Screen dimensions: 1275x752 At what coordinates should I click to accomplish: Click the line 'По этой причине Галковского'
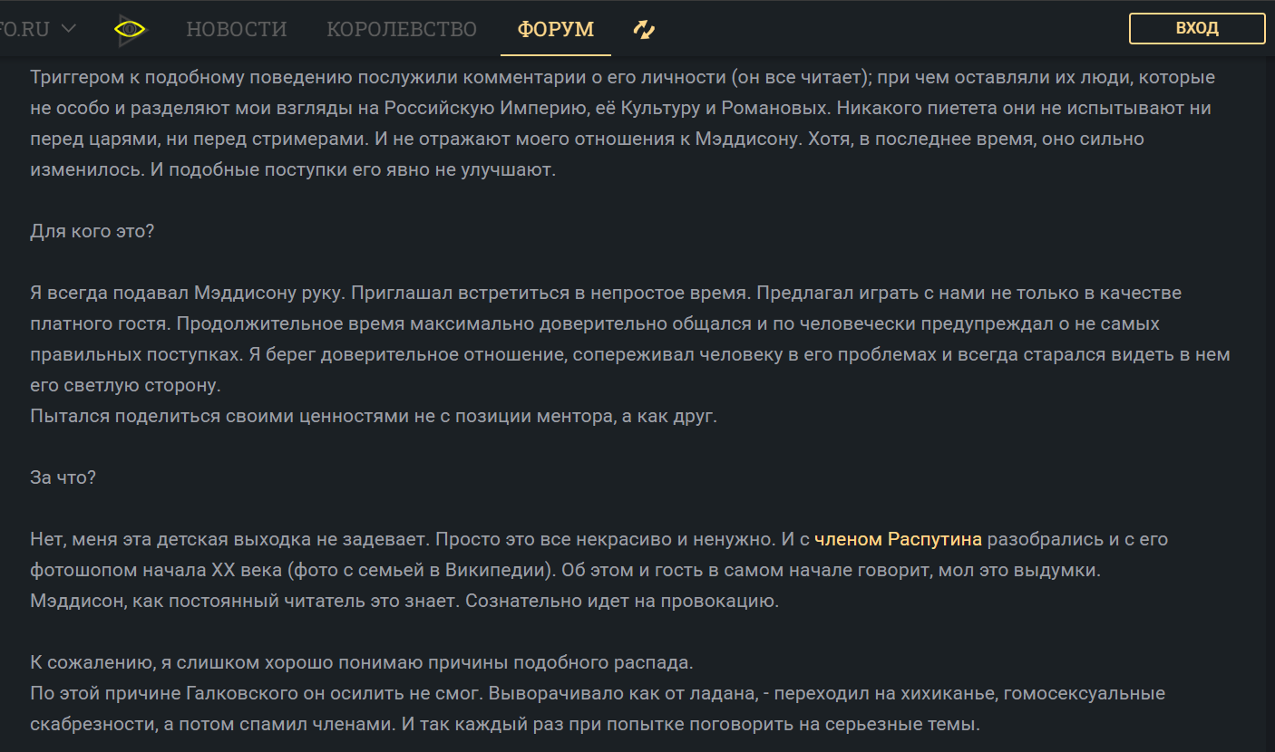click(x=598, y=693)
